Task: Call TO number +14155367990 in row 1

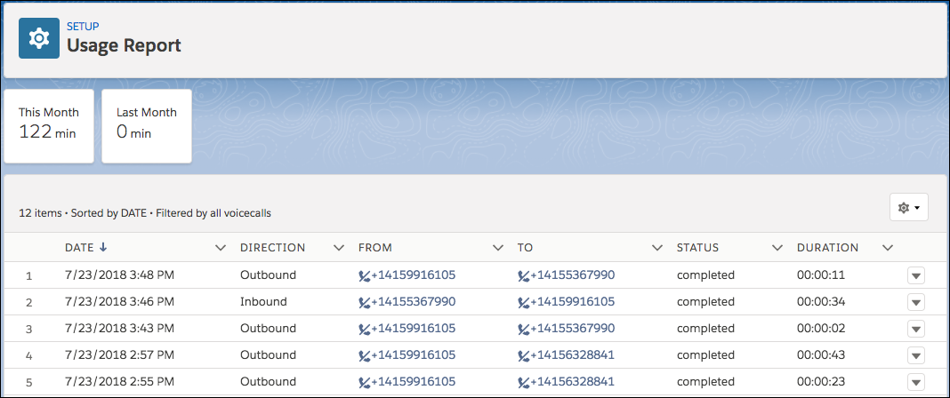Action: pos(573,275)
